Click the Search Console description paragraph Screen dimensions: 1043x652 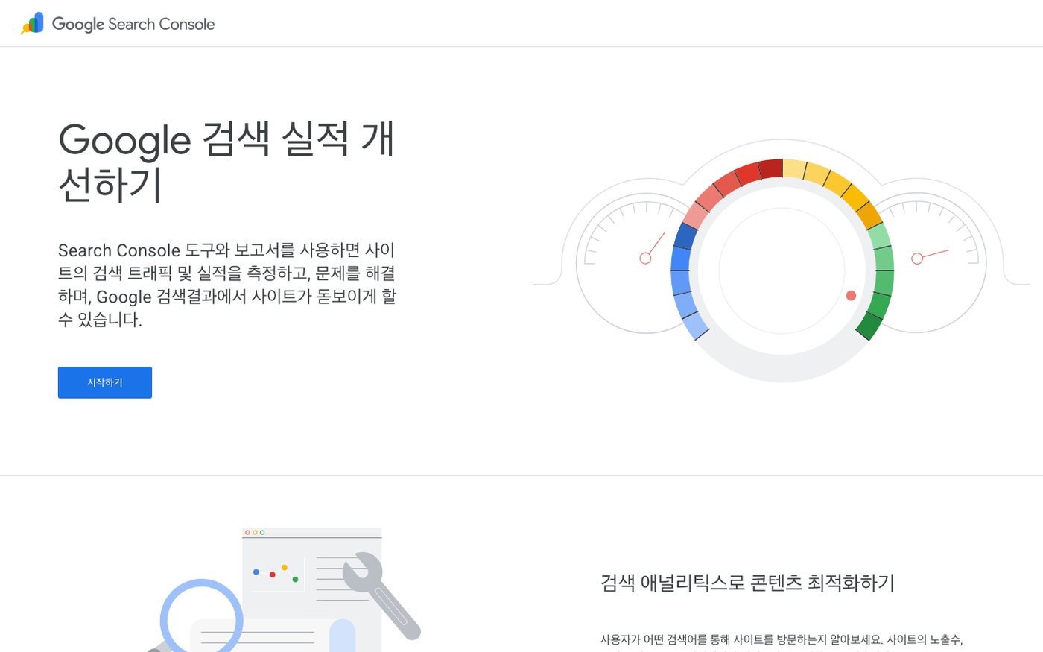(x=227, y=285)
